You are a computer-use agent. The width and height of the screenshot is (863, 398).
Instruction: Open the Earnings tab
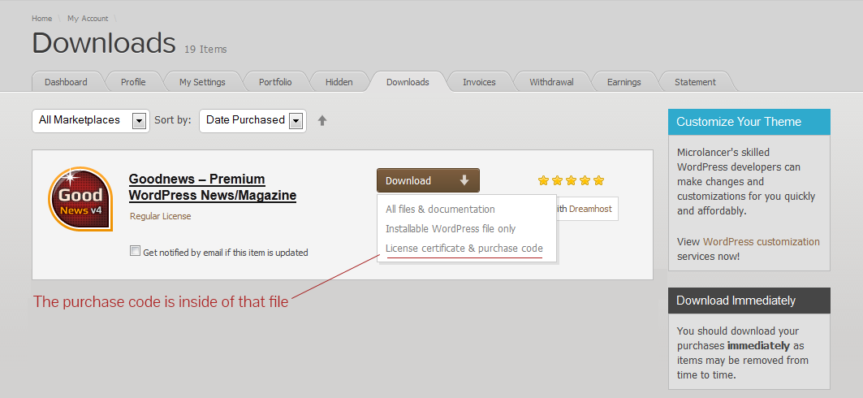point(624,82)
